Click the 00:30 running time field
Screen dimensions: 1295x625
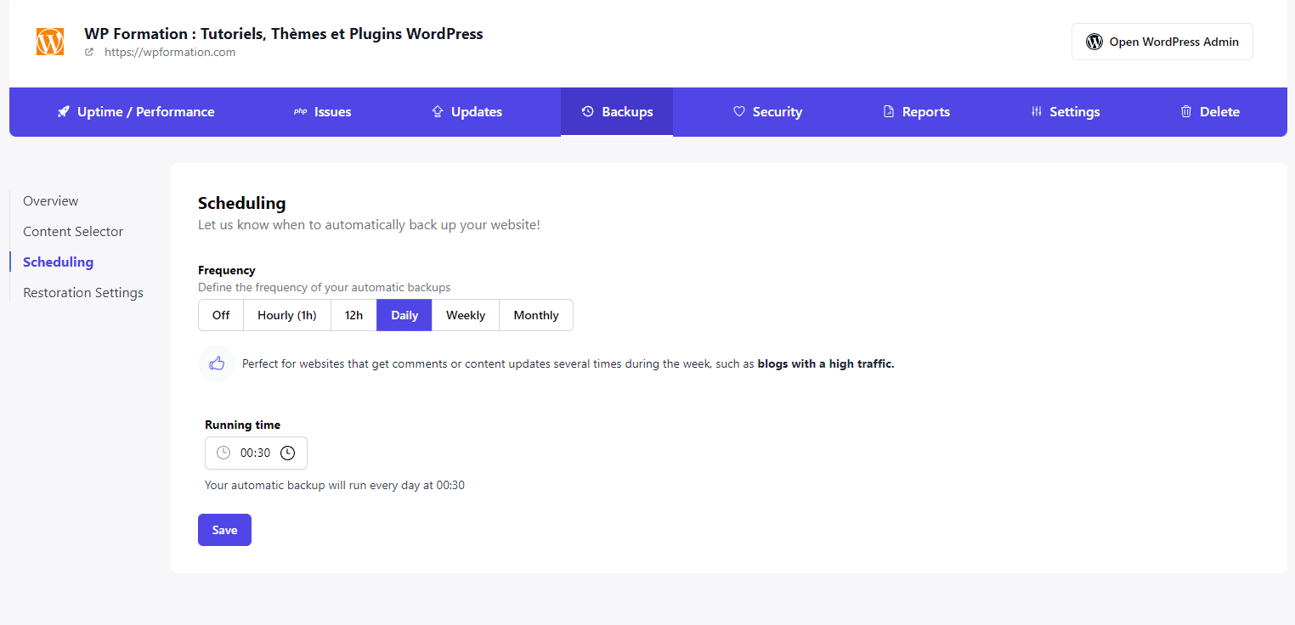pos(255,453)
